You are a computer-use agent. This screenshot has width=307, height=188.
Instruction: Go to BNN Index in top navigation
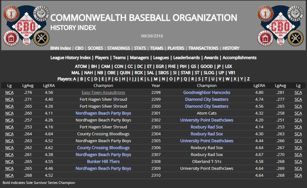pyautogui.click(x=61, y=48)
